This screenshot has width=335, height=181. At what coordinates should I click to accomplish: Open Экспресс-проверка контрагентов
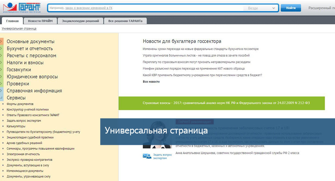29,160
